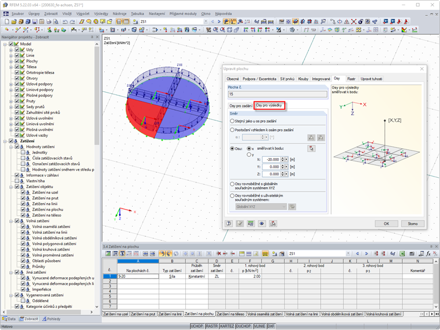Click the Print preview icon in the toolbar
The height and width of the screenshot is (330, 440).
coord(56,21)
